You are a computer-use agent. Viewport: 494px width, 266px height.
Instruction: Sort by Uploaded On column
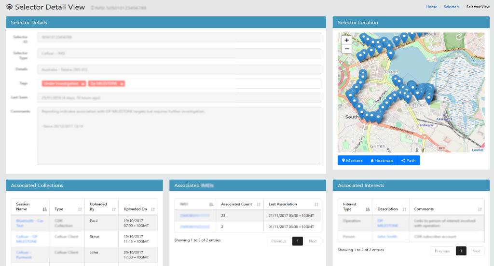(152, 210)
